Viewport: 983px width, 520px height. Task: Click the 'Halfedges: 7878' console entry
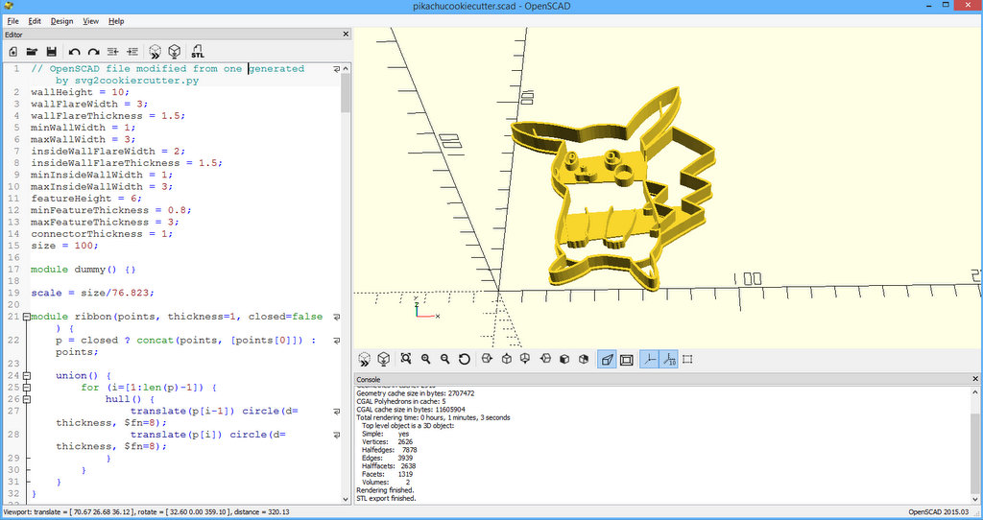(x=390, y=450)
